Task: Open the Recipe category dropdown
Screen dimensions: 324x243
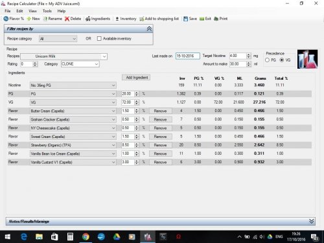Action: 58,39
